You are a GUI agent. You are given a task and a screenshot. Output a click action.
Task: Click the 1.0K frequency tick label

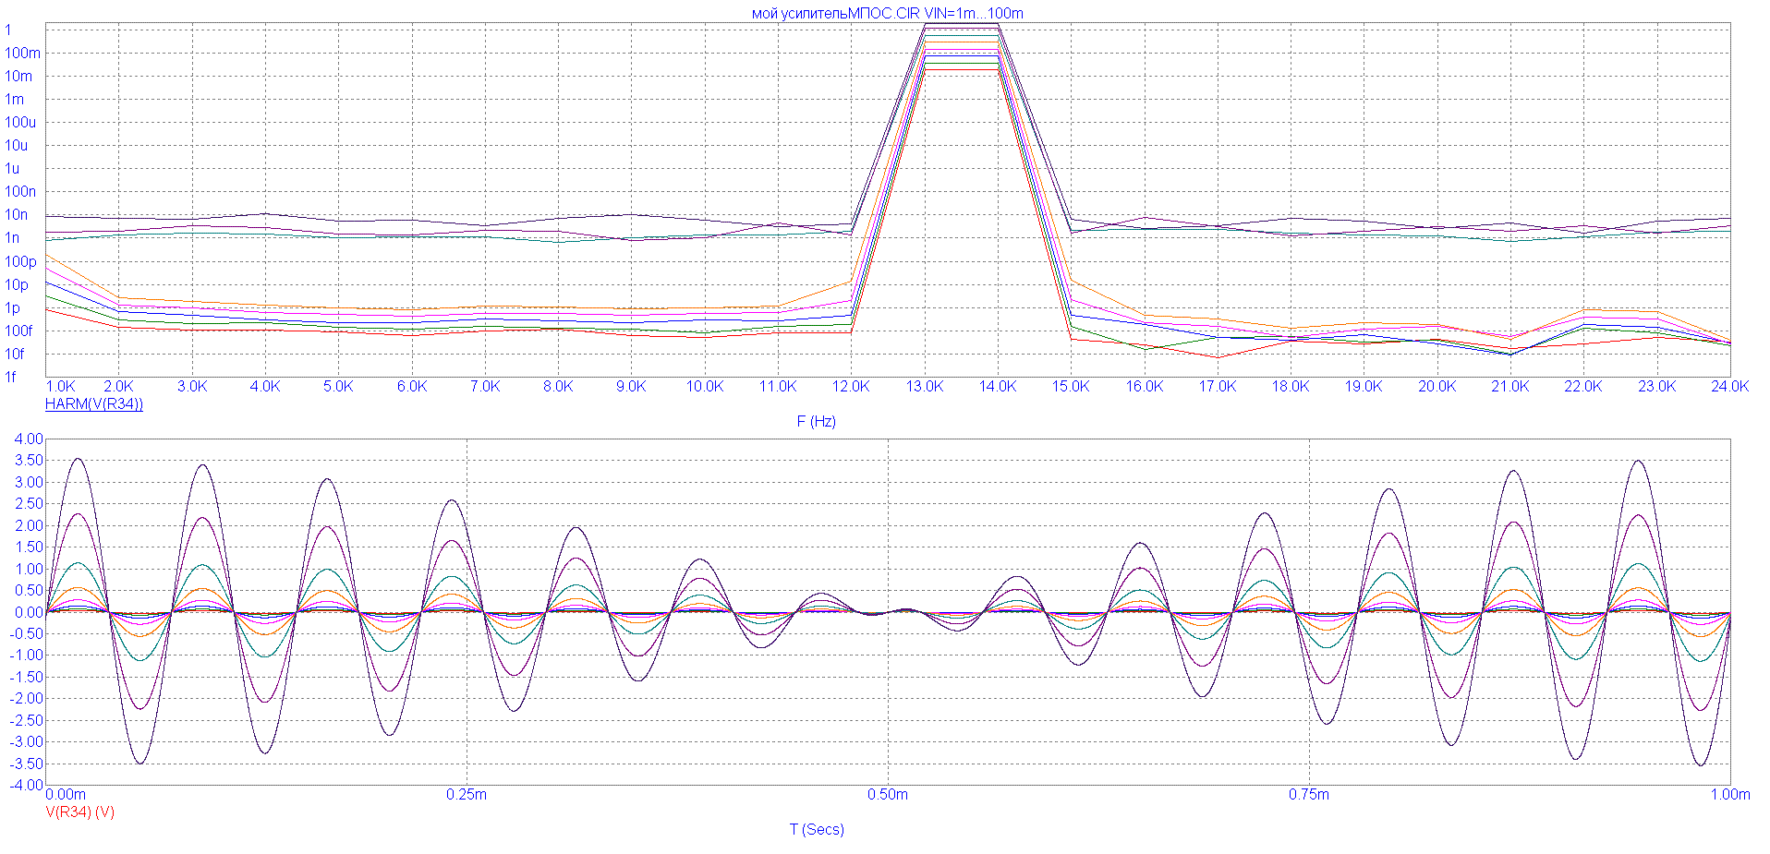[x=61, y=386]
